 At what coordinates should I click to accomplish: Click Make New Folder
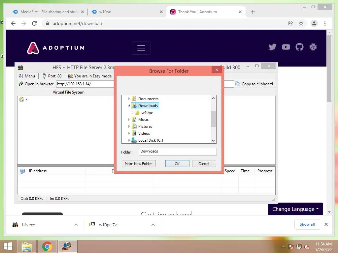(138, 164)
